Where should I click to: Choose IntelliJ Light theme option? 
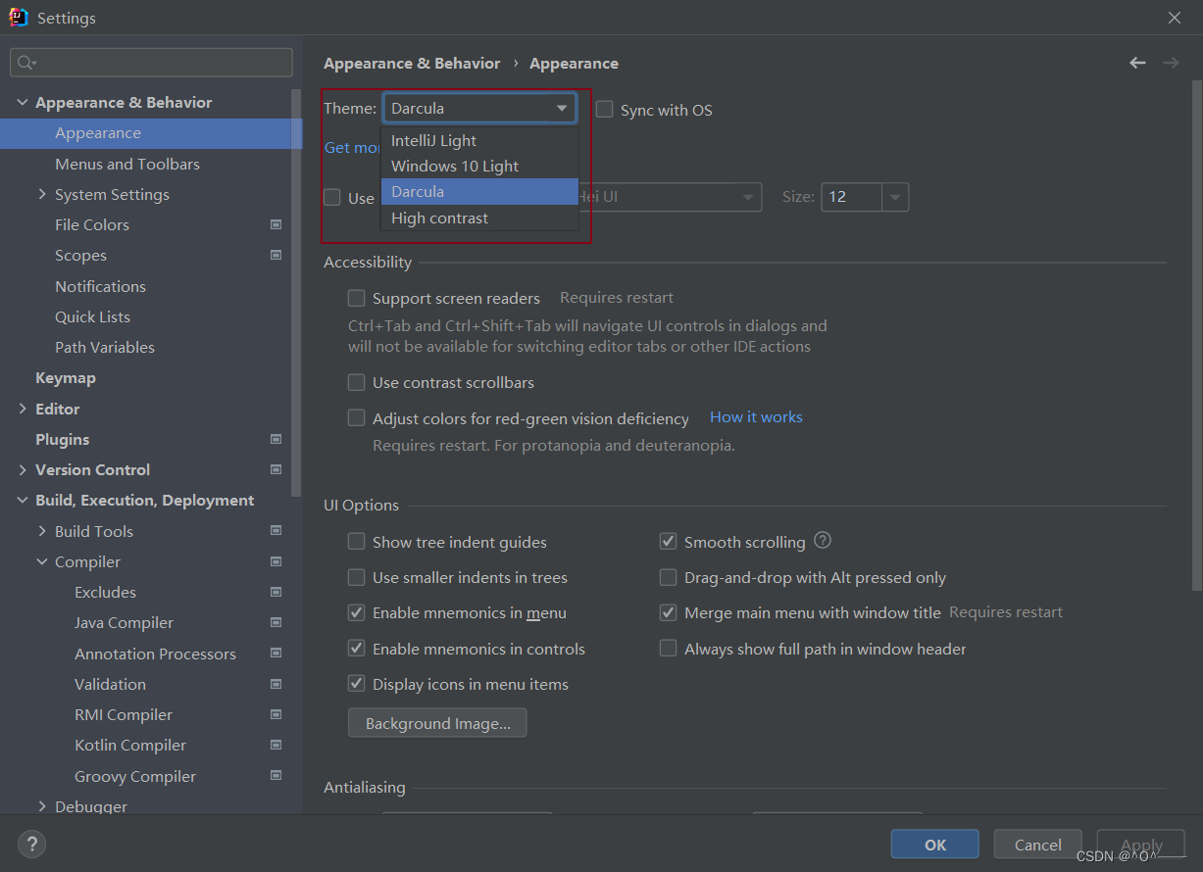[479, 140]
